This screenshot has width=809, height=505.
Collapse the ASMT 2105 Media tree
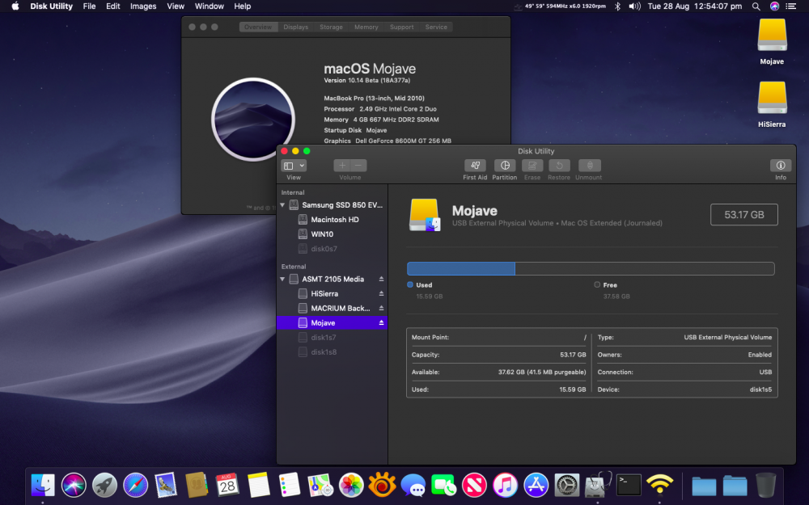pyautogui.click(x=282, y=280)
